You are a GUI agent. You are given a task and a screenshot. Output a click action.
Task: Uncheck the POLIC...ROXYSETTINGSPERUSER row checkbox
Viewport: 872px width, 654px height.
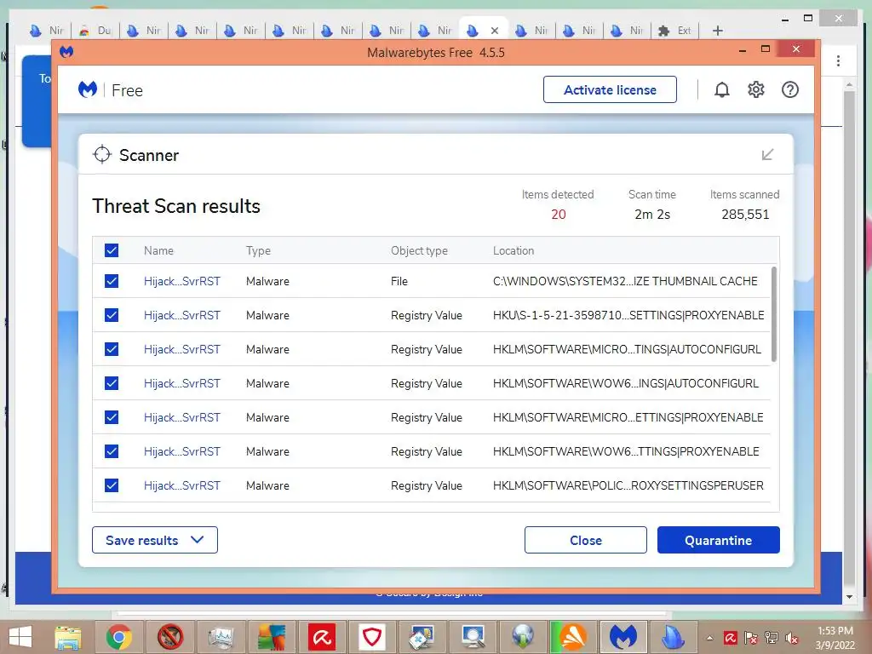pos(112,485)
